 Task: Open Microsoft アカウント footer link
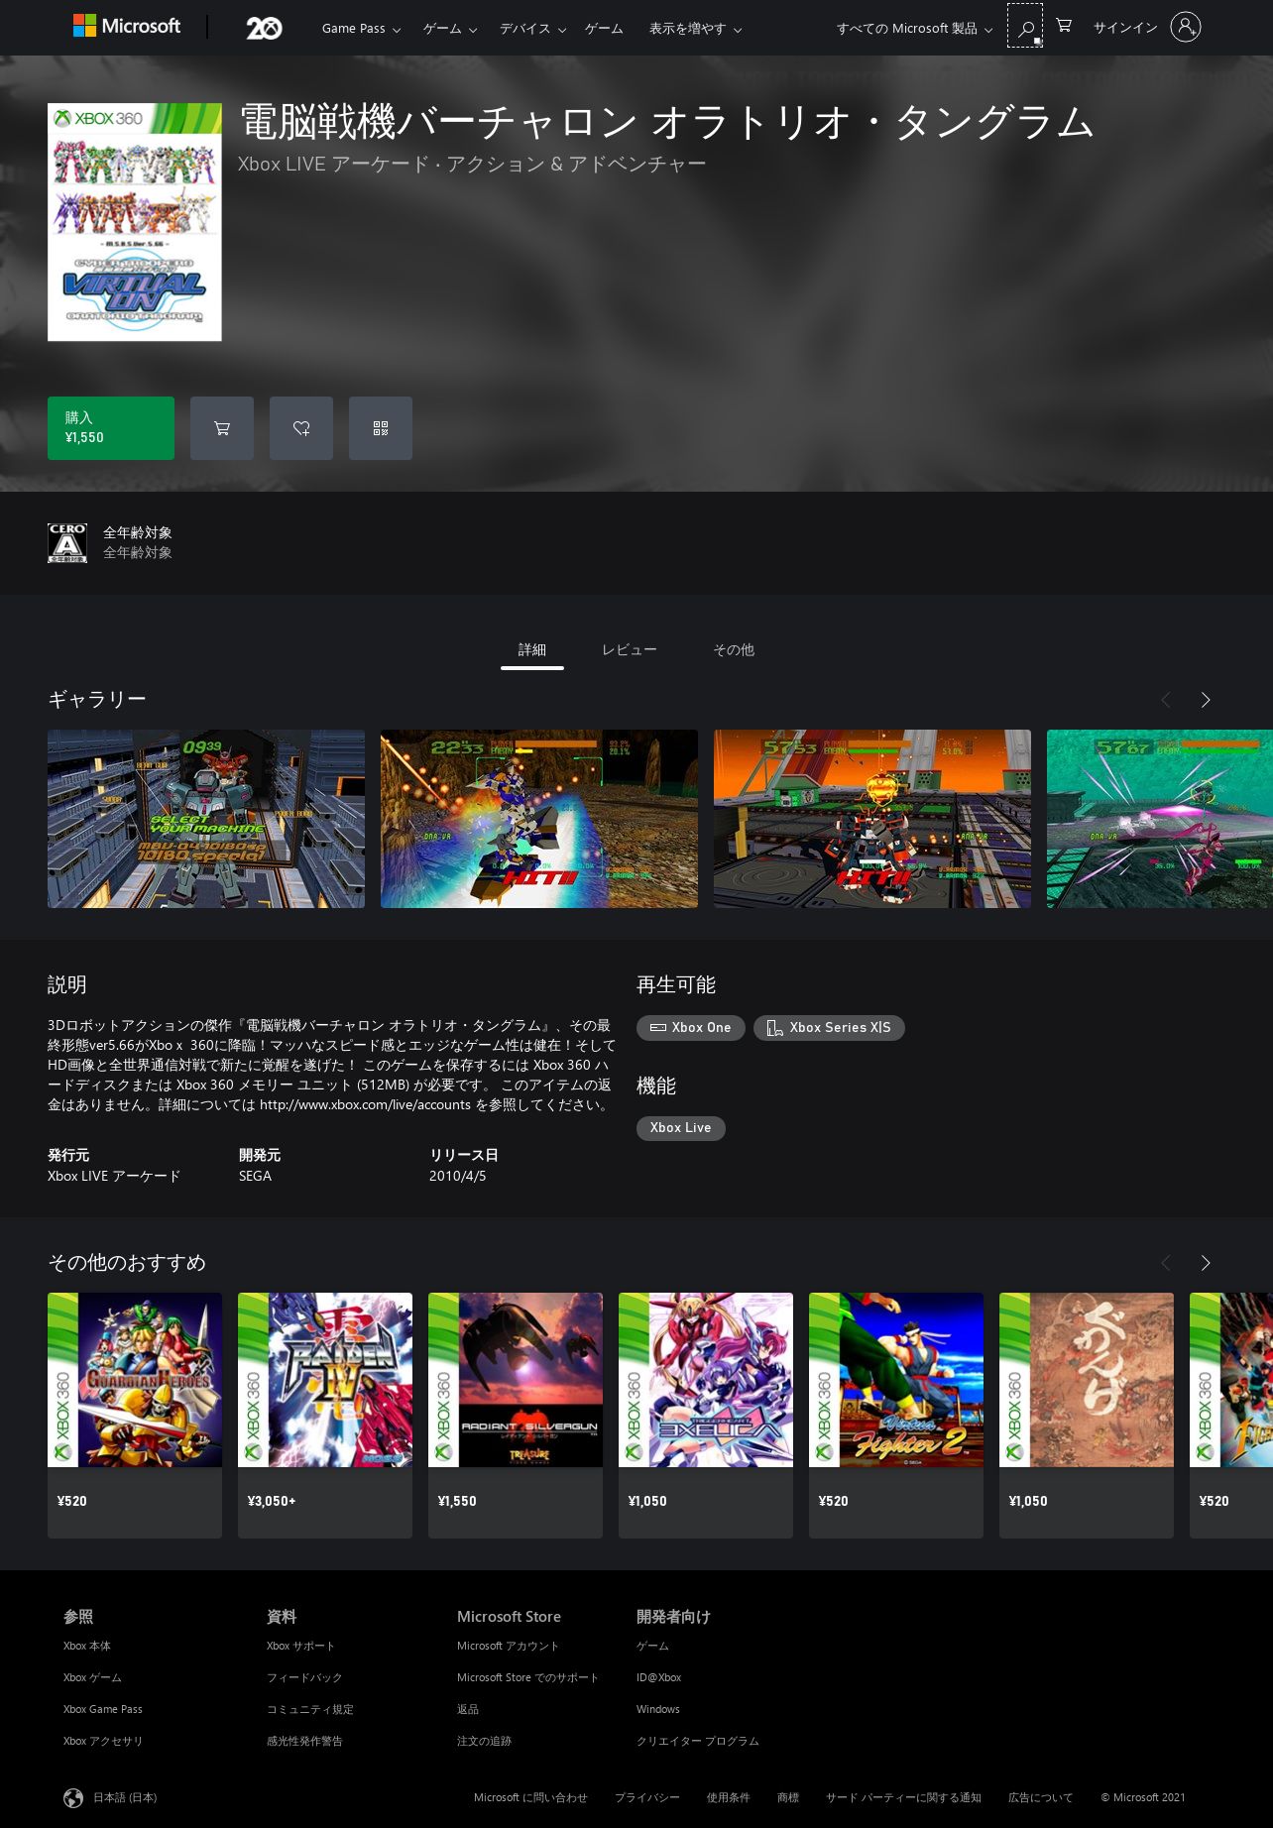508,1647
